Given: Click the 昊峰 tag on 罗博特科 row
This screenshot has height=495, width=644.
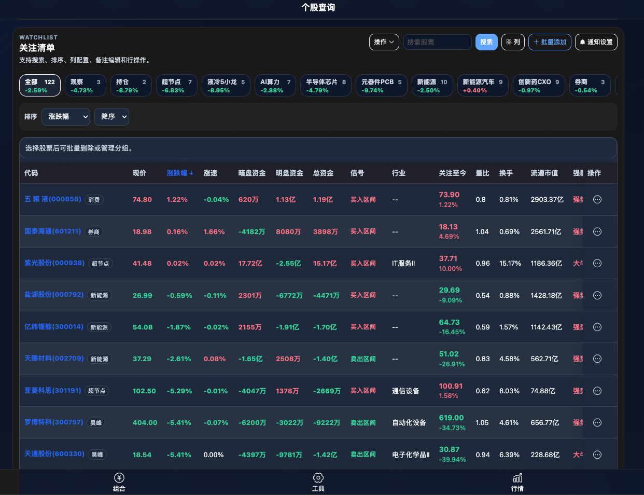Looking at the screenshot, I should tap(96, 423).
